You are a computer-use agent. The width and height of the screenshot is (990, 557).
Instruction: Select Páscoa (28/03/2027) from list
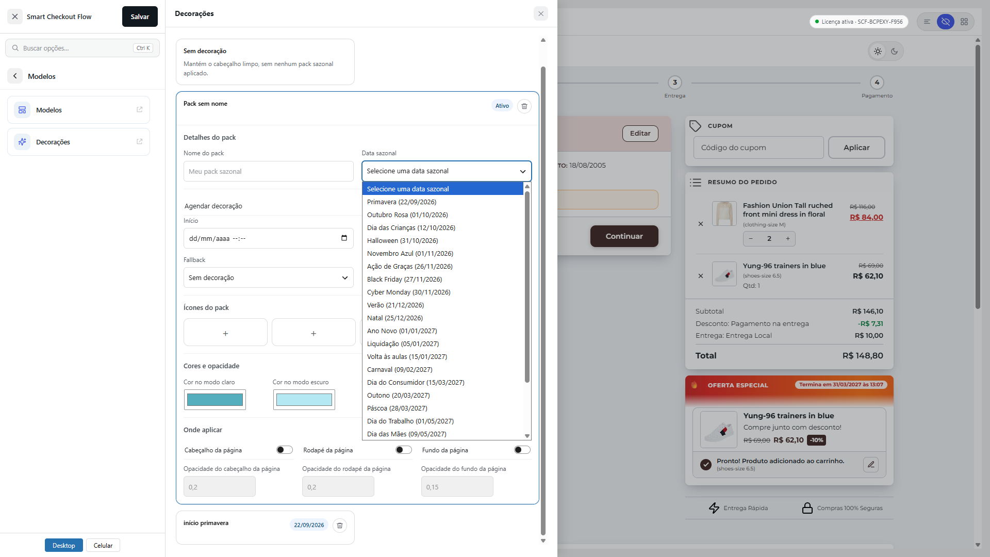[442, 408]
